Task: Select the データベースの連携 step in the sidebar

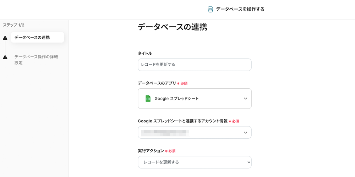Action: [x=32, y=38]
